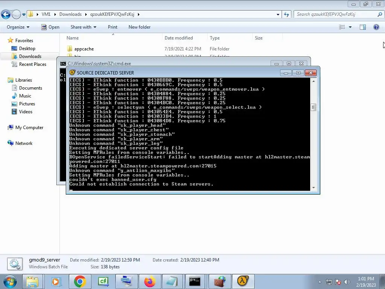This screenshot has height=289, width=385.
Task: Open the notepad taskbar icon
Action: tap(172, 281)
